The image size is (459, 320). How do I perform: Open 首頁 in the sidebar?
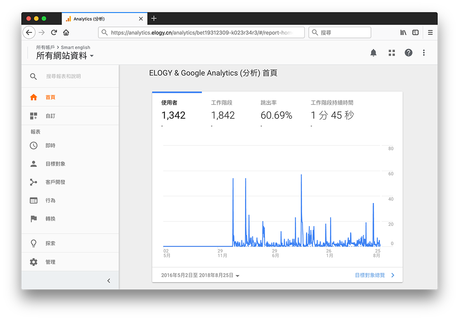coord(70,97)
